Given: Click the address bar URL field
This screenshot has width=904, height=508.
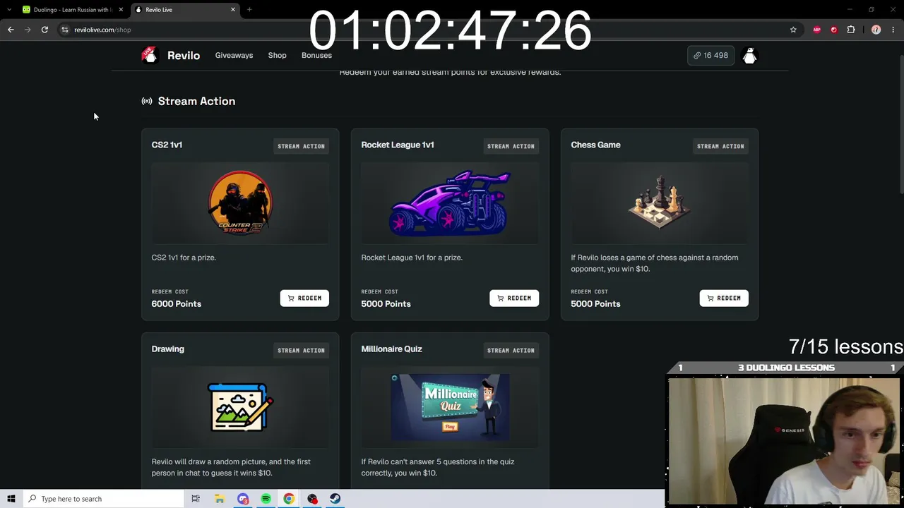Looking at the screenshot, I should tap(424, 30).
